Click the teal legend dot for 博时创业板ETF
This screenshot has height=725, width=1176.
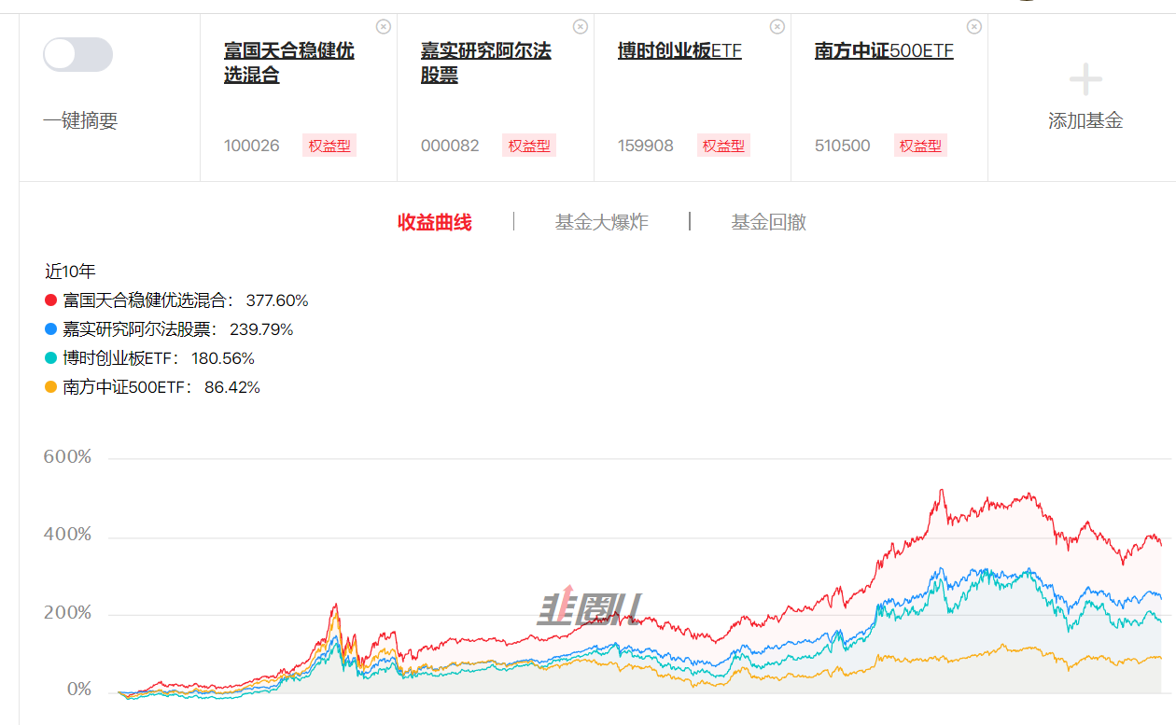coord(51,358)
